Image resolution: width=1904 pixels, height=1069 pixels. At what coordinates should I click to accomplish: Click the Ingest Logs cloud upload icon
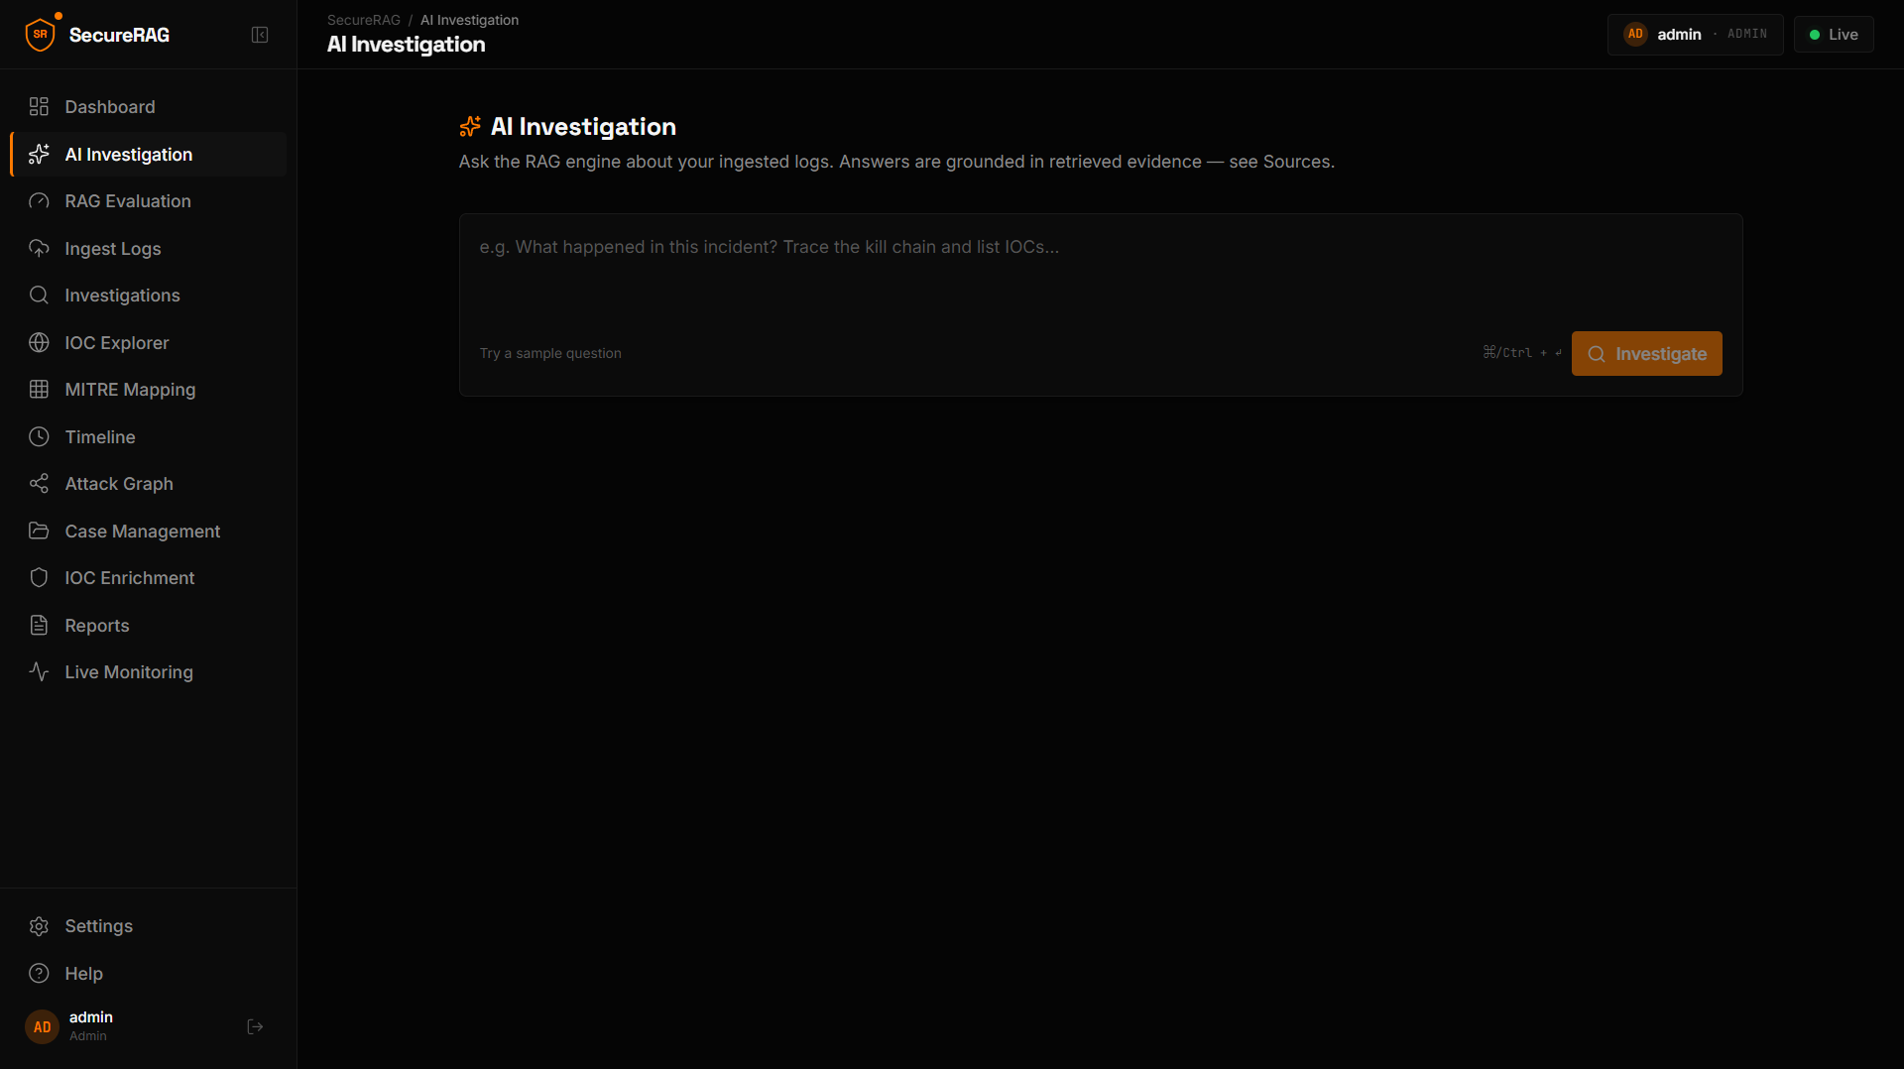click(x=39, y=248)
